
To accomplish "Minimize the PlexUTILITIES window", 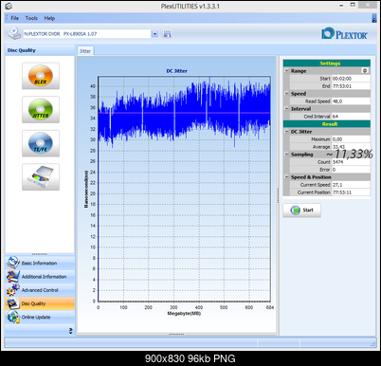I will click(341, 6).
